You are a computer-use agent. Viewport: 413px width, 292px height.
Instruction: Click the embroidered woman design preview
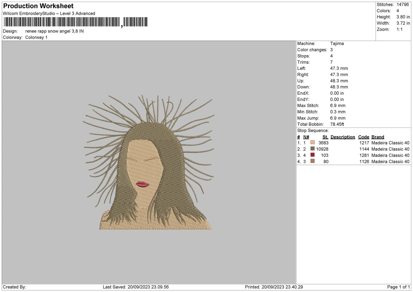coord(149,162)
